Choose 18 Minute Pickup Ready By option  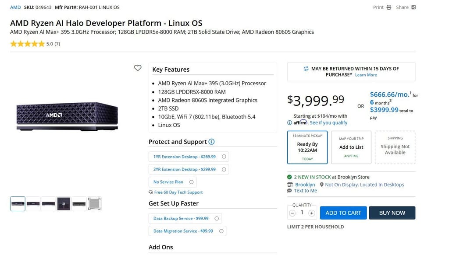click(x=307, y=147)
